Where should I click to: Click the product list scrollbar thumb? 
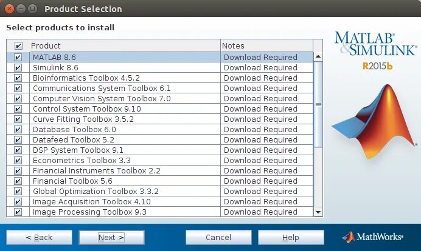tap(318, 104)
